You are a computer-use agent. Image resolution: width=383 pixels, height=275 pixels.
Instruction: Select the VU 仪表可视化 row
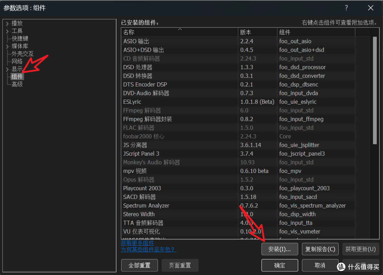coord(238,231)
